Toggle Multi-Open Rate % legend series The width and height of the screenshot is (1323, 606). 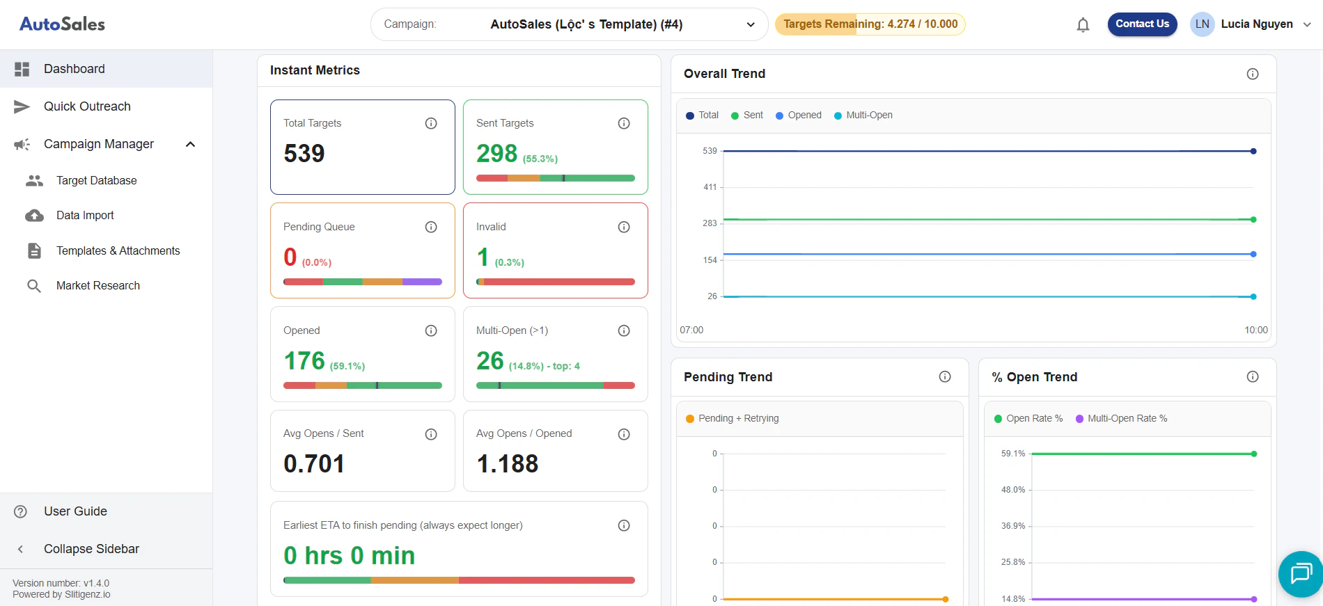click(x=1121, y=418)
